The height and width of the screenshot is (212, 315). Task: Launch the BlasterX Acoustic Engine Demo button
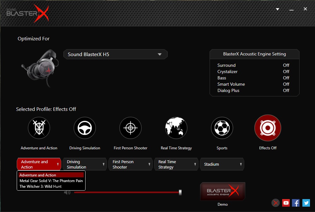coord(223,192)
